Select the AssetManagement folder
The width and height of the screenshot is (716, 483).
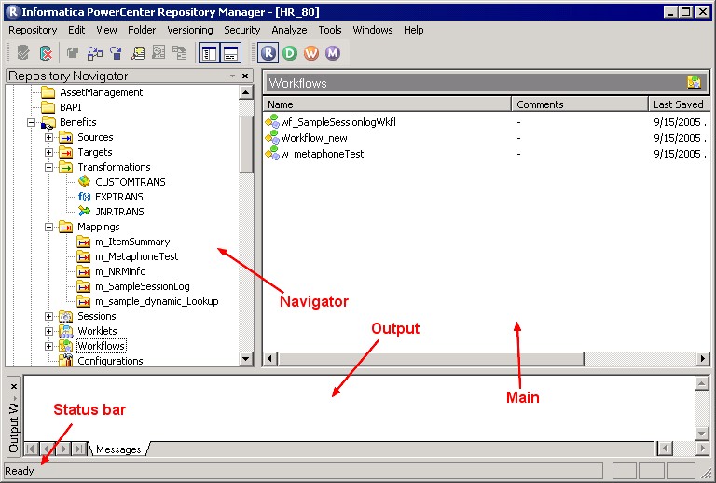pos(101,92)
